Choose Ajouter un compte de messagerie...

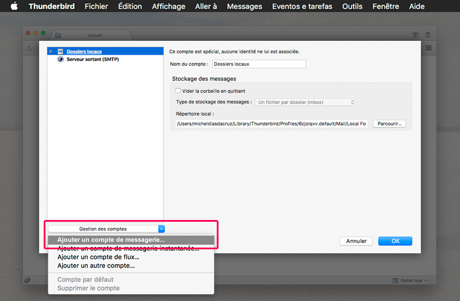tap(131, 240)
